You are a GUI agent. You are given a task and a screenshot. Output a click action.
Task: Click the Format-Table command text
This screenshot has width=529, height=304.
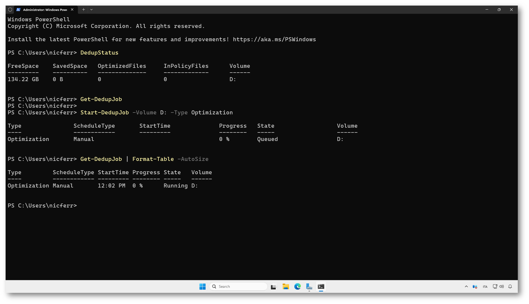tap(153, 159)
